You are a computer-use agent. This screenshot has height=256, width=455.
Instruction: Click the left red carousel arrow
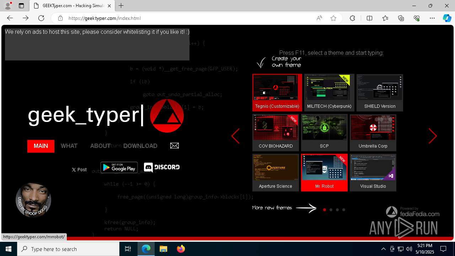tap(235, 136)
